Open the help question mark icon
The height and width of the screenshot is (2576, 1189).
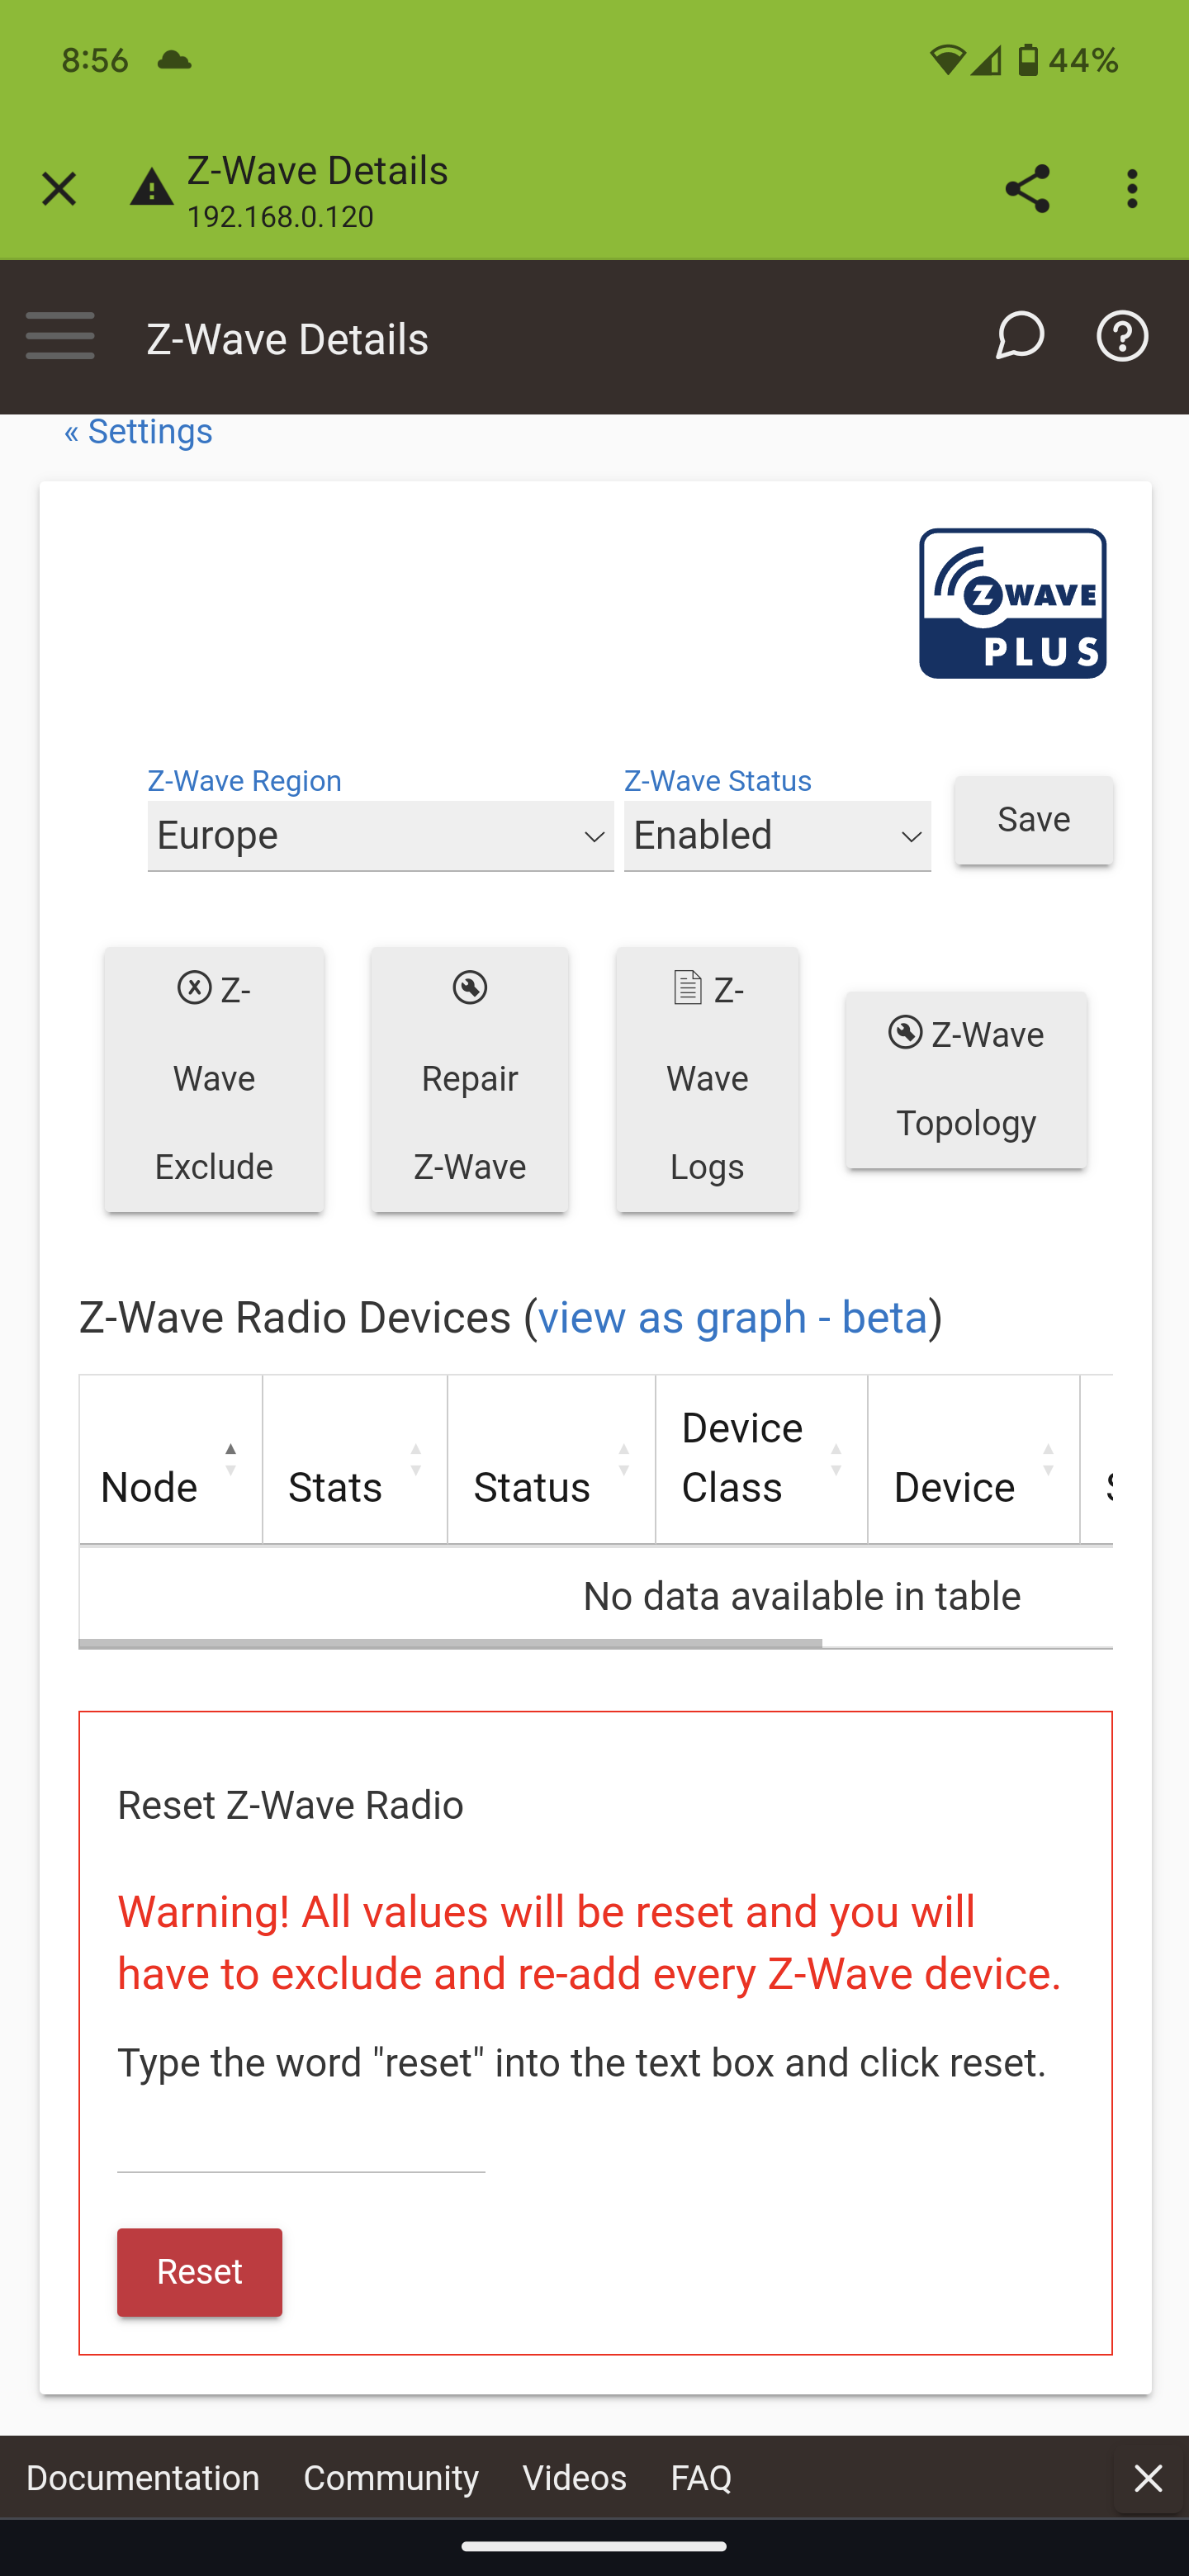pyautogui.click(x=1122, y=336)
